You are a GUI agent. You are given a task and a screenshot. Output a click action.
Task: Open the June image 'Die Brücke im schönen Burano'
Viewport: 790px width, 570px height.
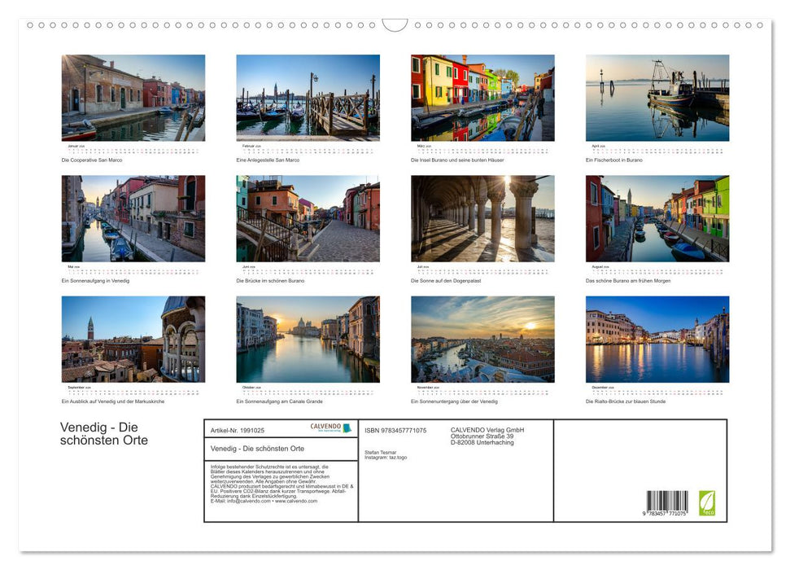click(x=308, y=218)
